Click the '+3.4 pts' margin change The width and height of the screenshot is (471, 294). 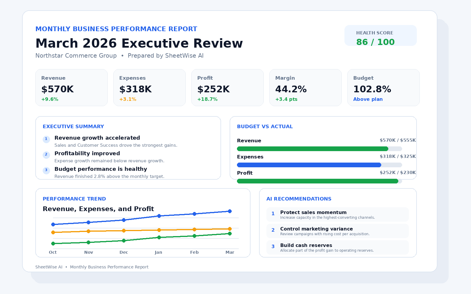click(286, 99)
